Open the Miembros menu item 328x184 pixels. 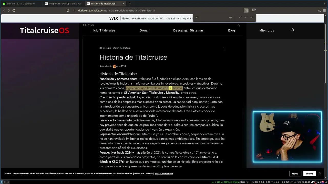pos(267,30)
